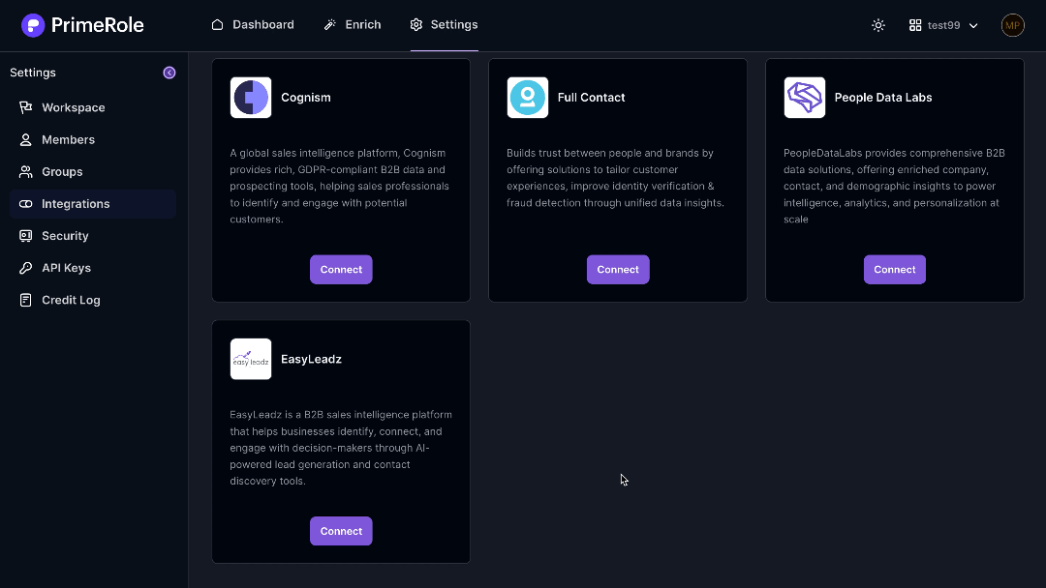This screenshot has height=588, width=1046.
Task: Click the Integrations link icon
Action: coord(25,204)
